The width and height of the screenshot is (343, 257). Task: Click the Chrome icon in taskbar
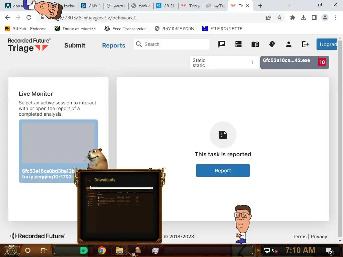point(102,250)
